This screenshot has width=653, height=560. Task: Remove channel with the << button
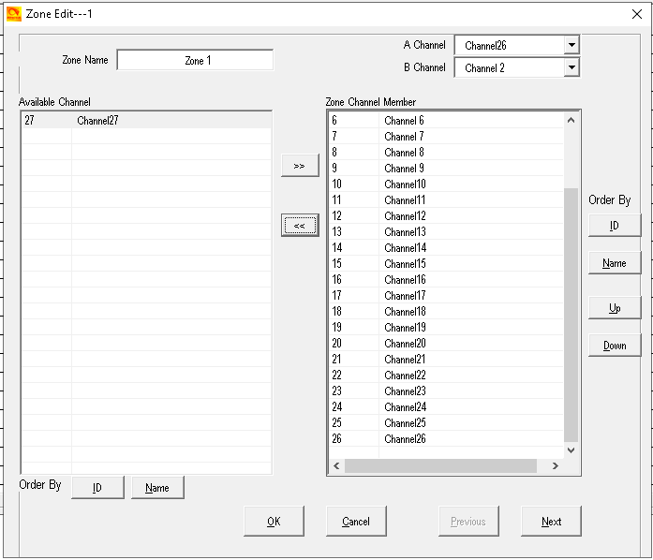(x=300, y=226)
